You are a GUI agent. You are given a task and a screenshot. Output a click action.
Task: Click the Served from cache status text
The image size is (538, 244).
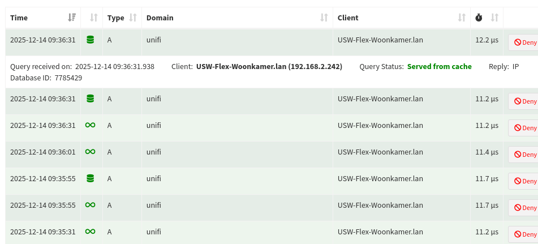(439, 67)
